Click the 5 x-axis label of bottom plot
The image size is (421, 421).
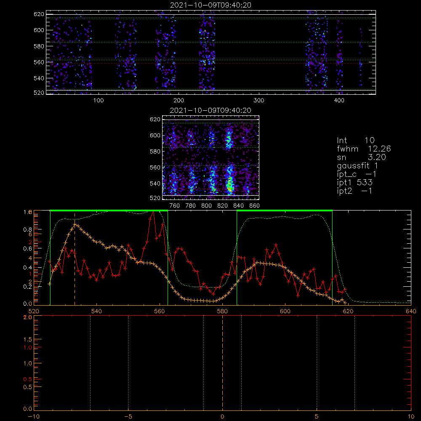[317, 416]
